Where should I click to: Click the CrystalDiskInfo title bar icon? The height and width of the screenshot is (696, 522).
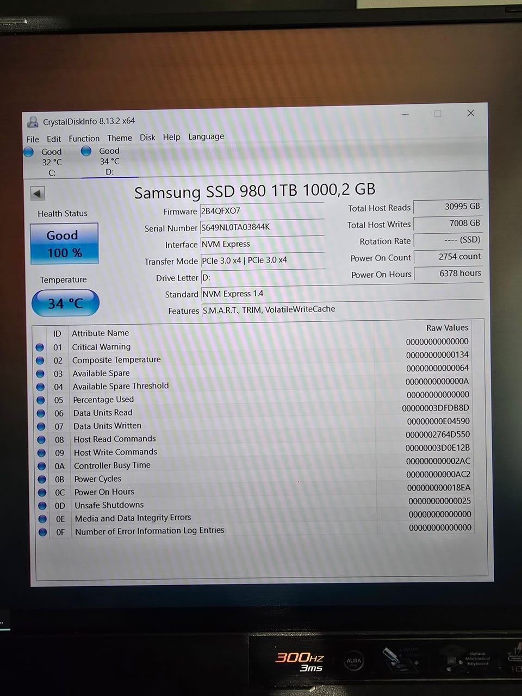click(33, 122)
